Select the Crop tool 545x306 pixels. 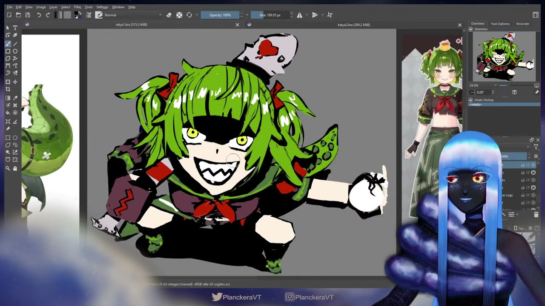click(8, 89)
